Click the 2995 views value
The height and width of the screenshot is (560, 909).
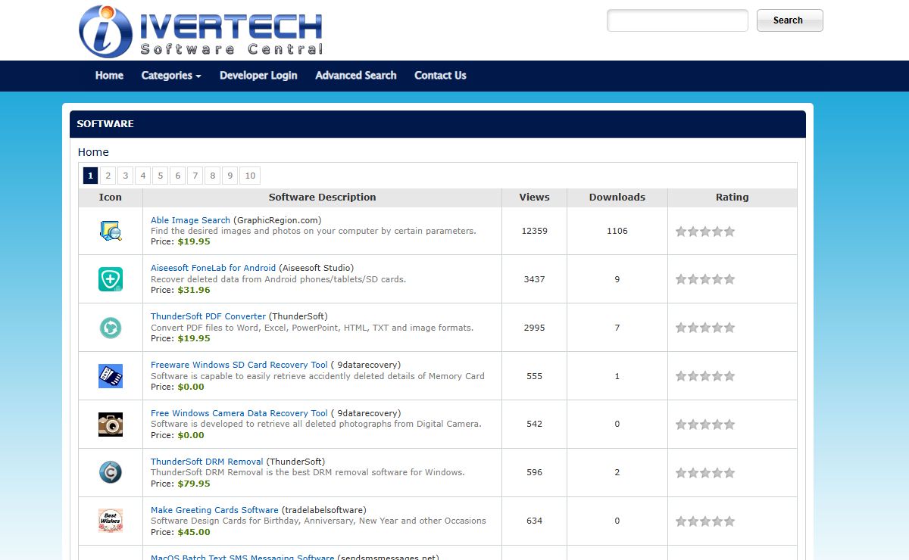pyautogui.click(x=534, y=328)
